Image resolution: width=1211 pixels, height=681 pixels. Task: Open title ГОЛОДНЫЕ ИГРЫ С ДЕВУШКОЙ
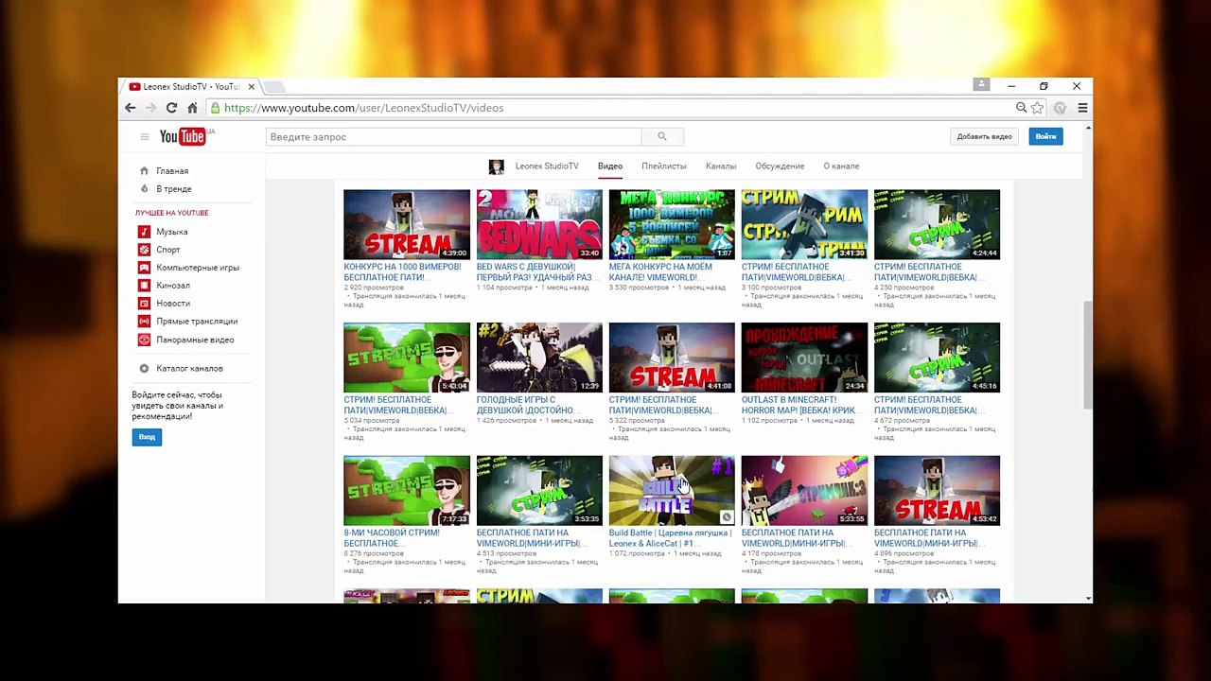528,406
